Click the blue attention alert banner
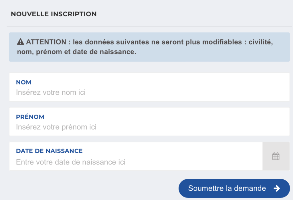Image resolution: width=293 pixels, height=200 pixels. [x=149, y=47]
